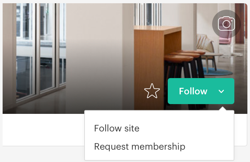Click the star icon to favorite this site
The image size is (250, 162).
[152, 91]
